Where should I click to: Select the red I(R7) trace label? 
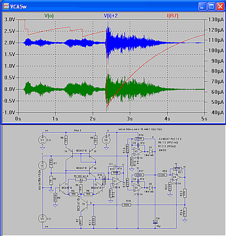(x=172, y=16)
